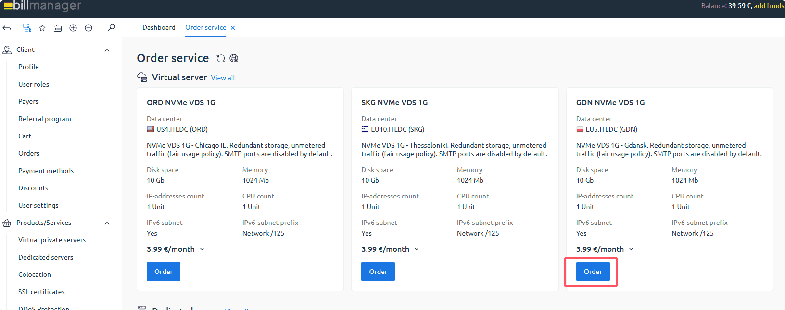Screen dimensions: 785x310
Task: Switch to the Dashboard tab
Action: click(159, 27)
